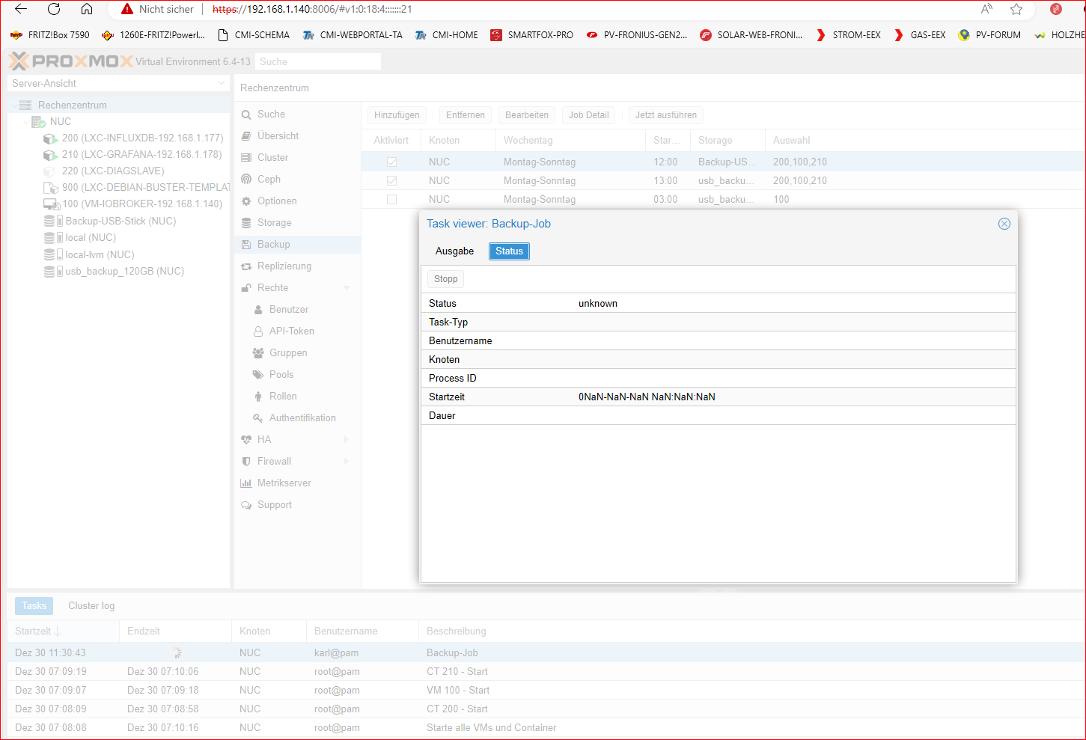1086x740 pixels.
Task: Click Job Detail button
Action: (589, 114)
